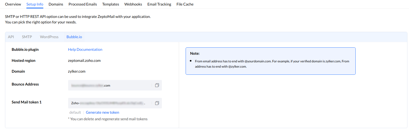Click Generate new token link

point(102,112)
